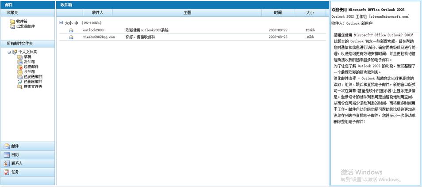Switch to the 邮件 navigation pane
Viewport: 422px width, 187px height.
coord(27,146)
